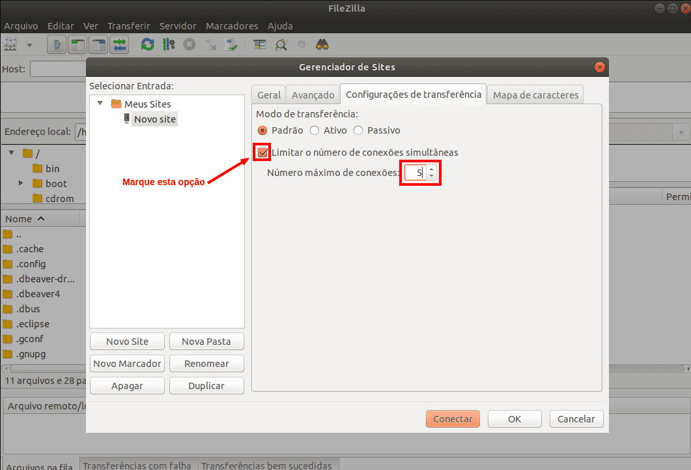The image size is (691, 470).
Task: Click the Novo Site button
Action: coord(127,342)
